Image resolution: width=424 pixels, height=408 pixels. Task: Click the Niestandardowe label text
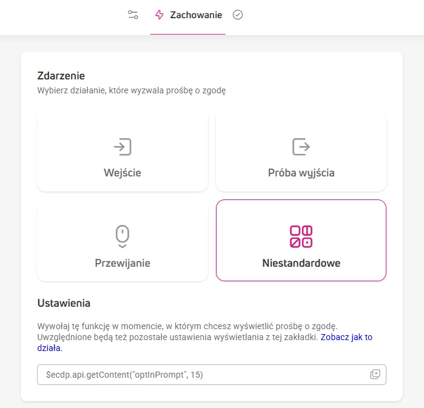301,263
